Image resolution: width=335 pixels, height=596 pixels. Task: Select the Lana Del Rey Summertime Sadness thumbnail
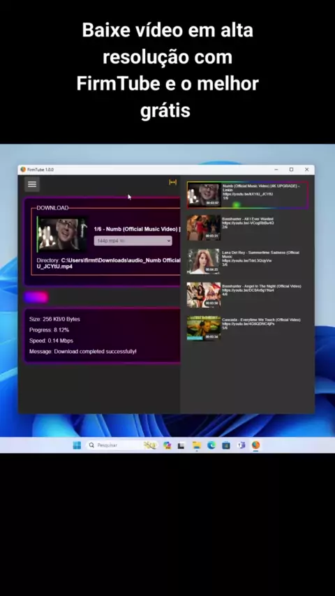203,261
